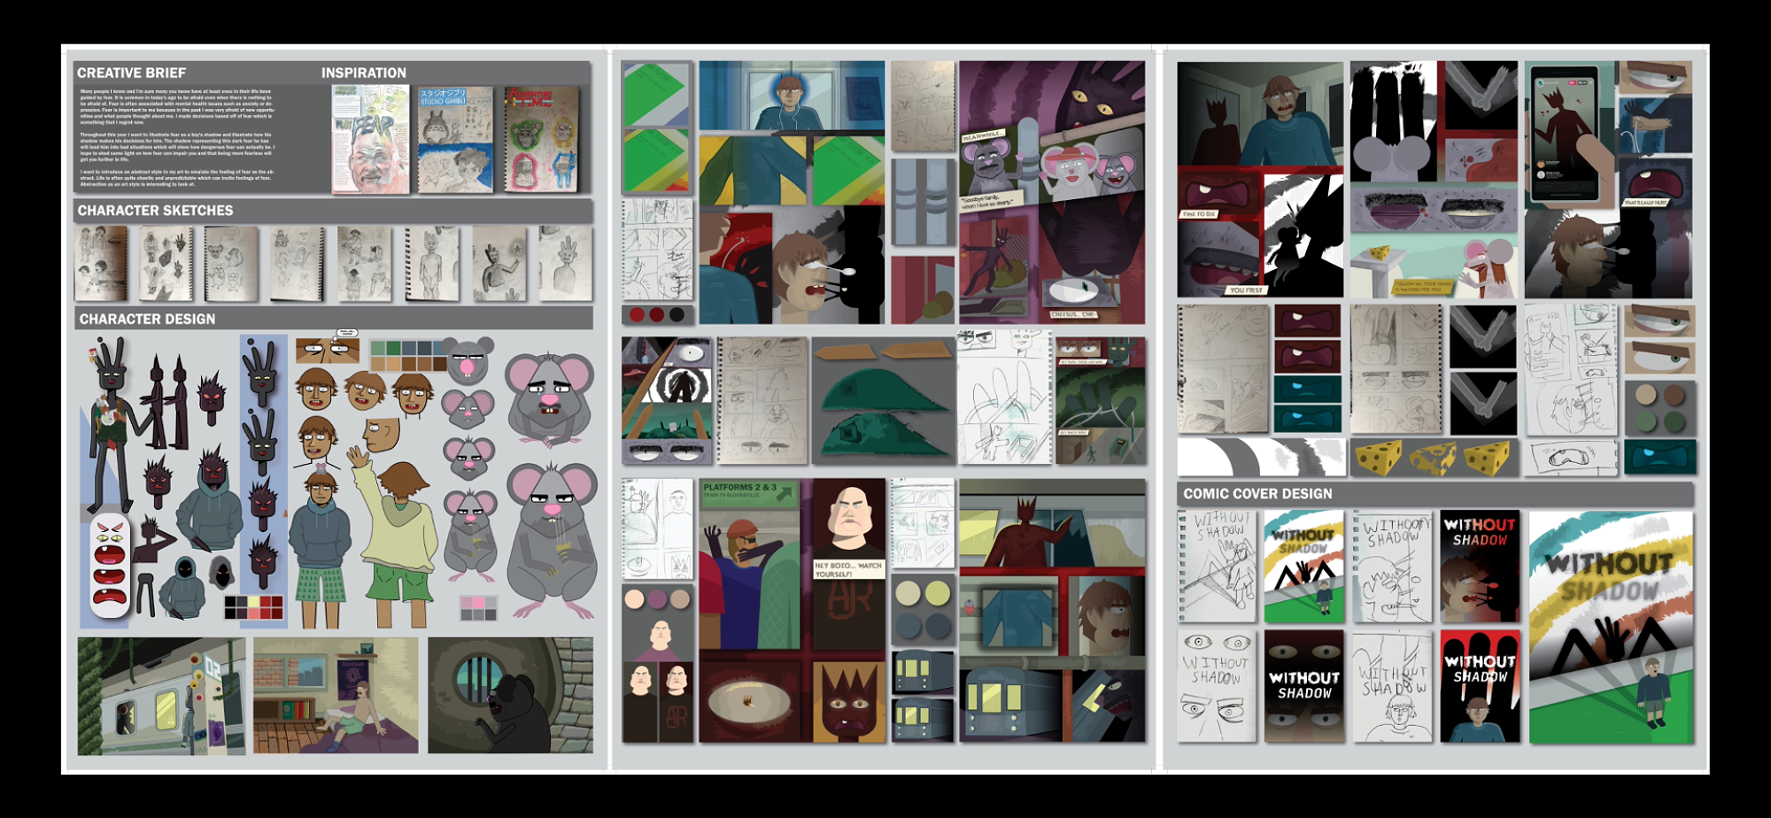Open the smartphone screen comic panel

pyautogui.click(x=1566, y=133)
